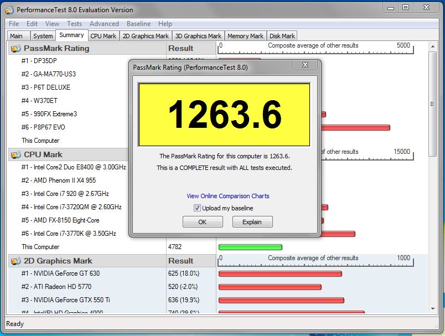Minimize the PerformanceTest window
Screen dimensions: 445x336
[391, 7]
